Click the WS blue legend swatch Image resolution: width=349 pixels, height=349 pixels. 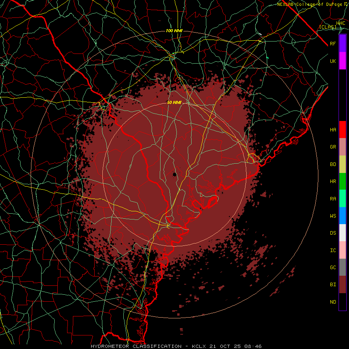[x=342, y=216]
